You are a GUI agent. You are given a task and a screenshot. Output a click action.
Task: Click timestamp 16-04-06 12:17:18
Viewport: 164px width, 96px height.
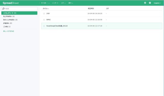95,26
